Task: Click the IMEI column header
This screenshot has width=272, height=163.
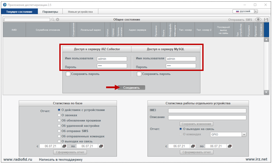Action: (x=14, y=30)
